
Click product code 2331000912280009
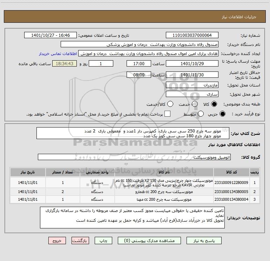point(231,183)
